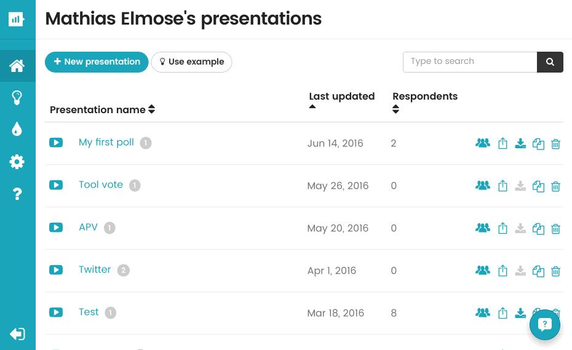Click the logout icon at sidebar bottom
The height and width of the screenshot is (350, 572).
(x=17, y=333)
